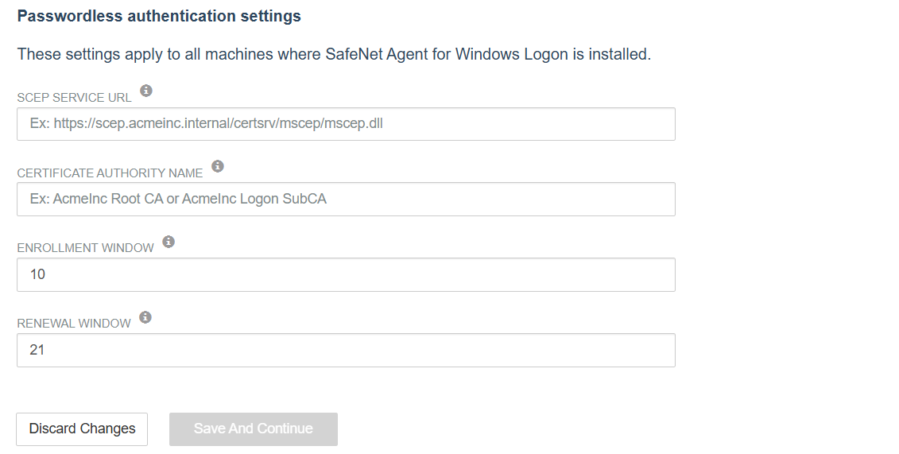Click the CERTIFICATE AUTHORITY NAME label
Screen dimensions: 899x454
(110, 173)
